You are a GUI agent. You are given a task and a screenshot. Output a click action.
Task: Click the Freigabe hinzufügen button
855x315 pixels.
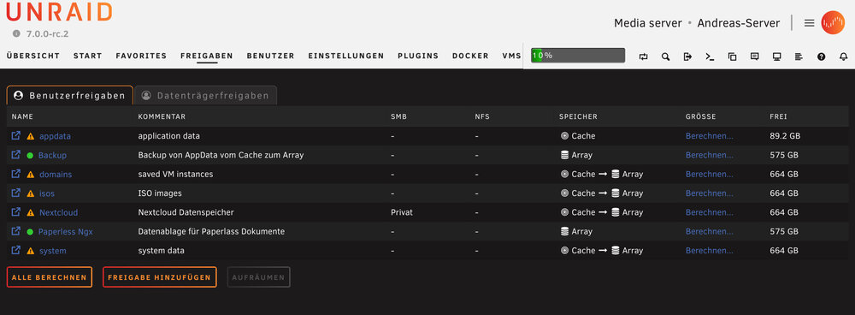159,277
